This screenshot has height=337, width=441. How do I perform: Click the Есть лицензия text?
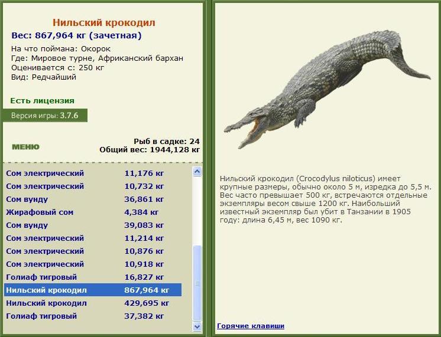[x=42, y=100]
